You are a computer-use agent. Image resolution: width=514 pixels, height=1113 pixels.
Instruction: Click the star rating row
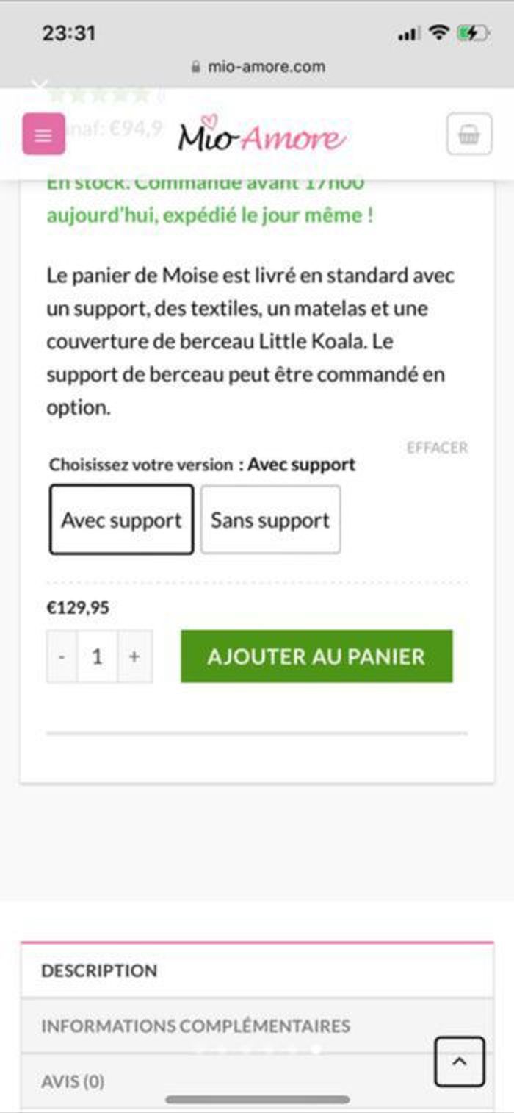(x=99, y=95)
